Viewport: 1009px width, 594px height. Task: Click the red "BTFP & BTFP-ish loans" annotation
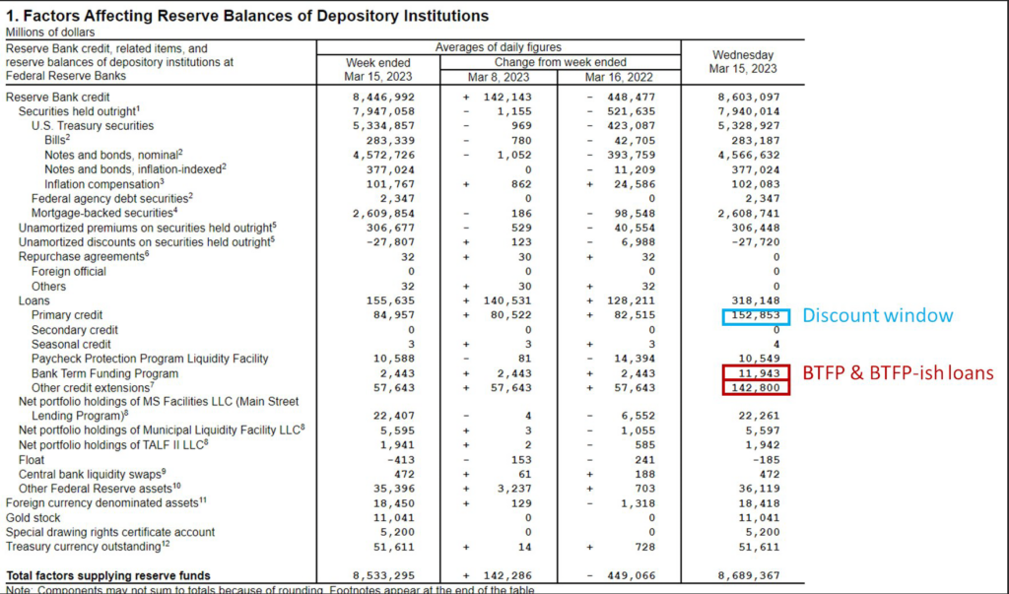tap(896, 373)
